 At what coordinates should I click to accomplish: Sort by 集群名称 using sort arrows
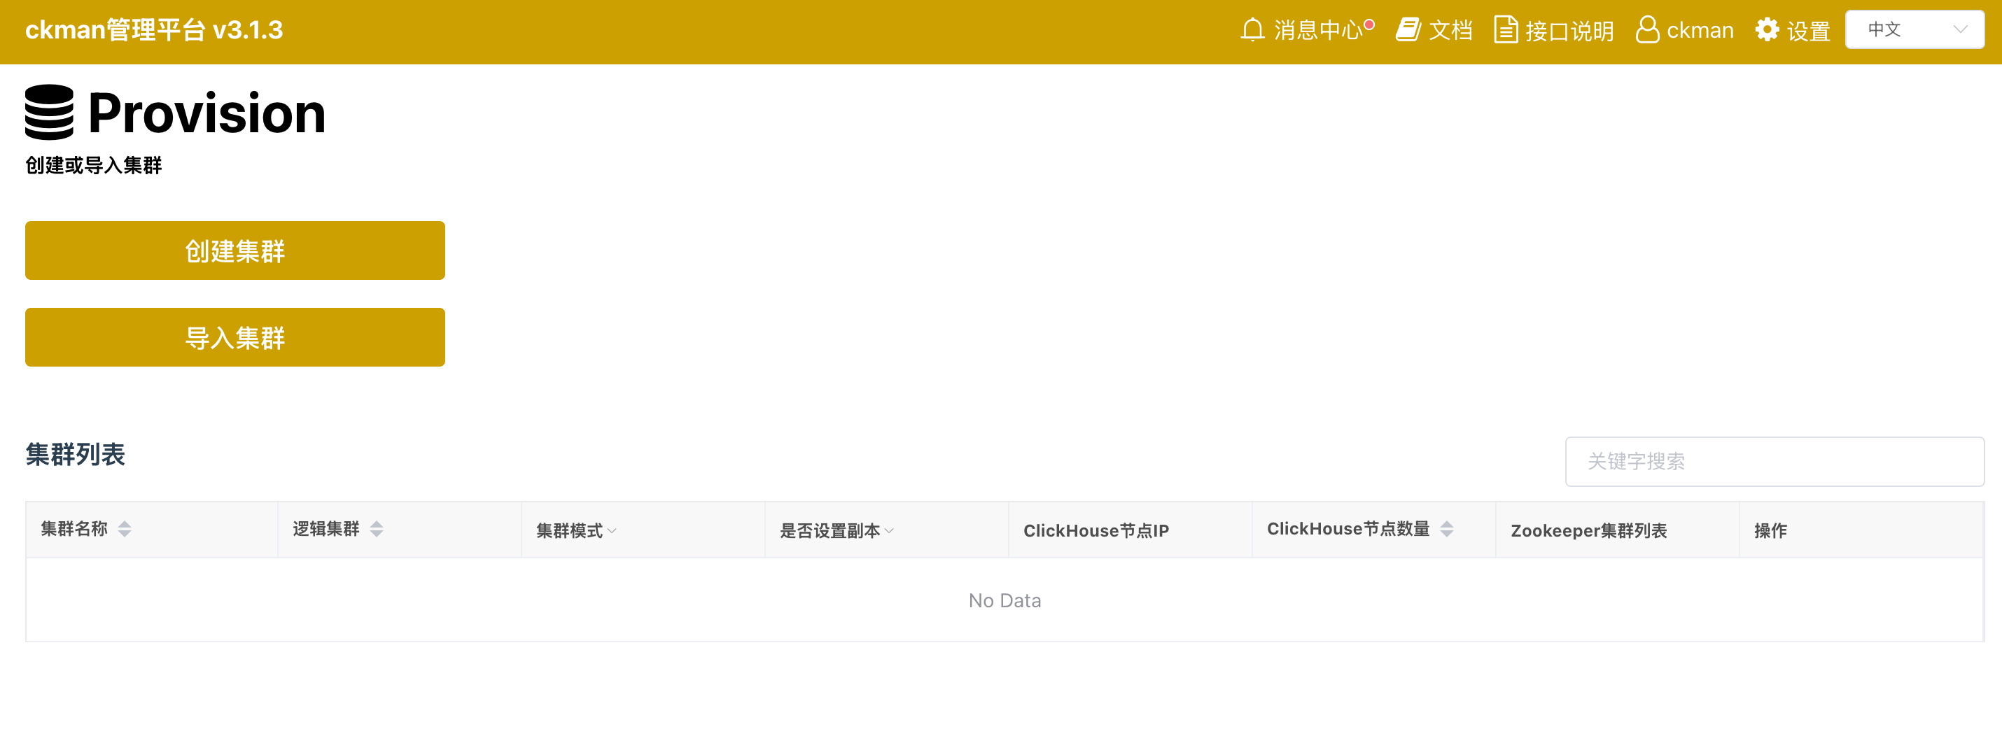coord(125,530)
